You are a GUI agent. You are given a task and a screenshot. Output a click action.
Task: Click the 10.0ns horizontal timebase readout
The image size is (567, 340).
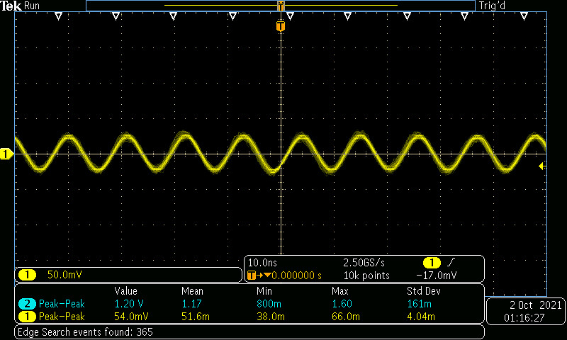262,263
